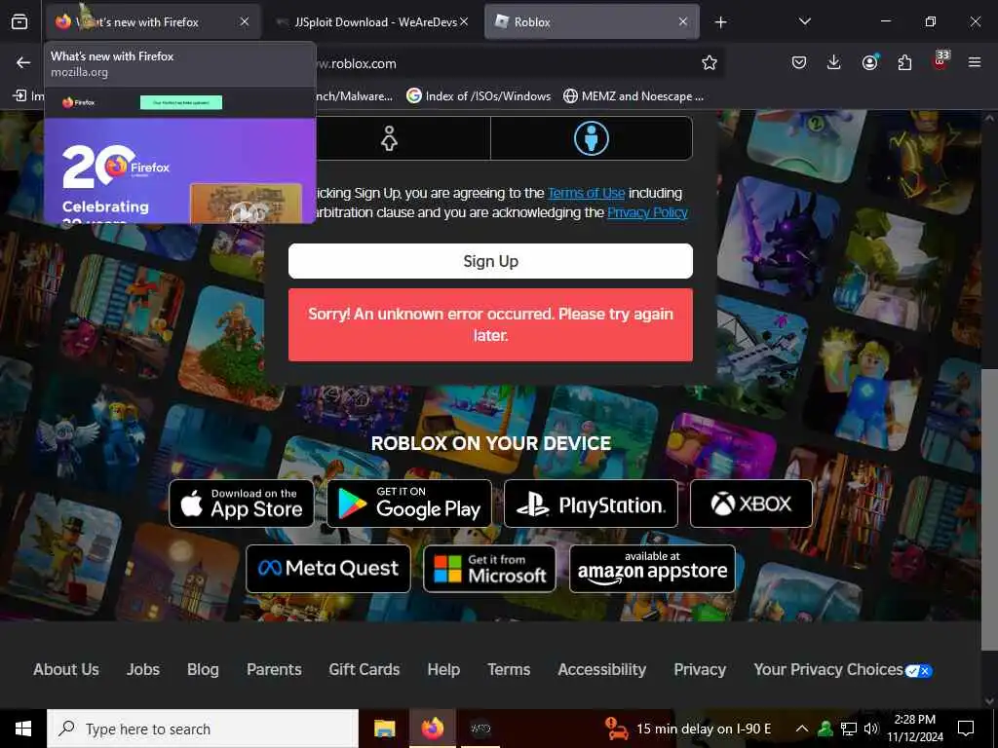Restore down the Firefox window
The height and width of the screenshot is (748, 998).
click(x=930, y=21)
